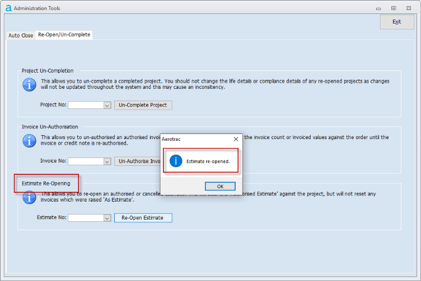The image size is (421, 281).
Task: Click the Exit button
Action: [x=396, y=22]
